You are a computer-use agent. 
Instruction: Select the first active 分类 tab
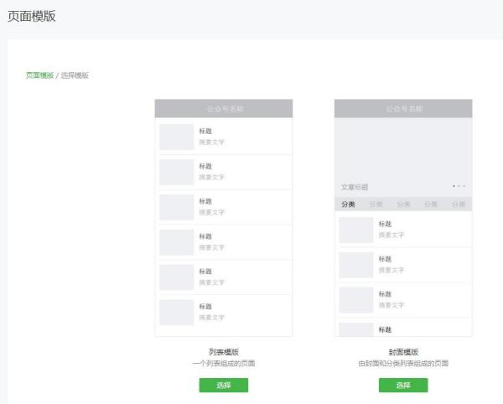pos(348,205)
